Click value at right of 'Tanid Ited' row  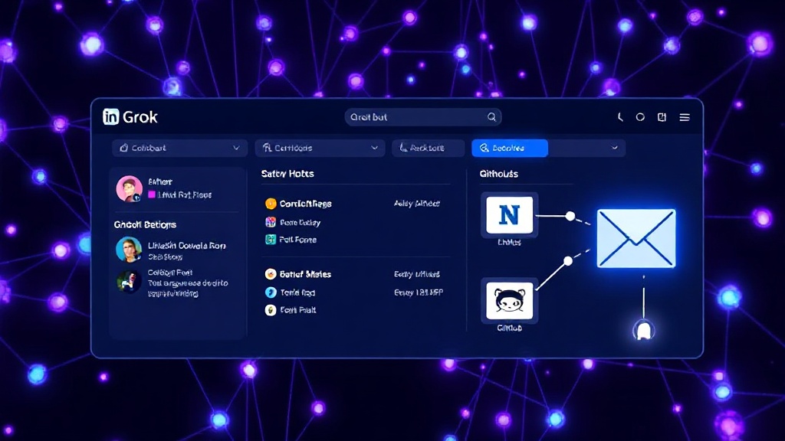pyautogui.click(x=419, y=292)
